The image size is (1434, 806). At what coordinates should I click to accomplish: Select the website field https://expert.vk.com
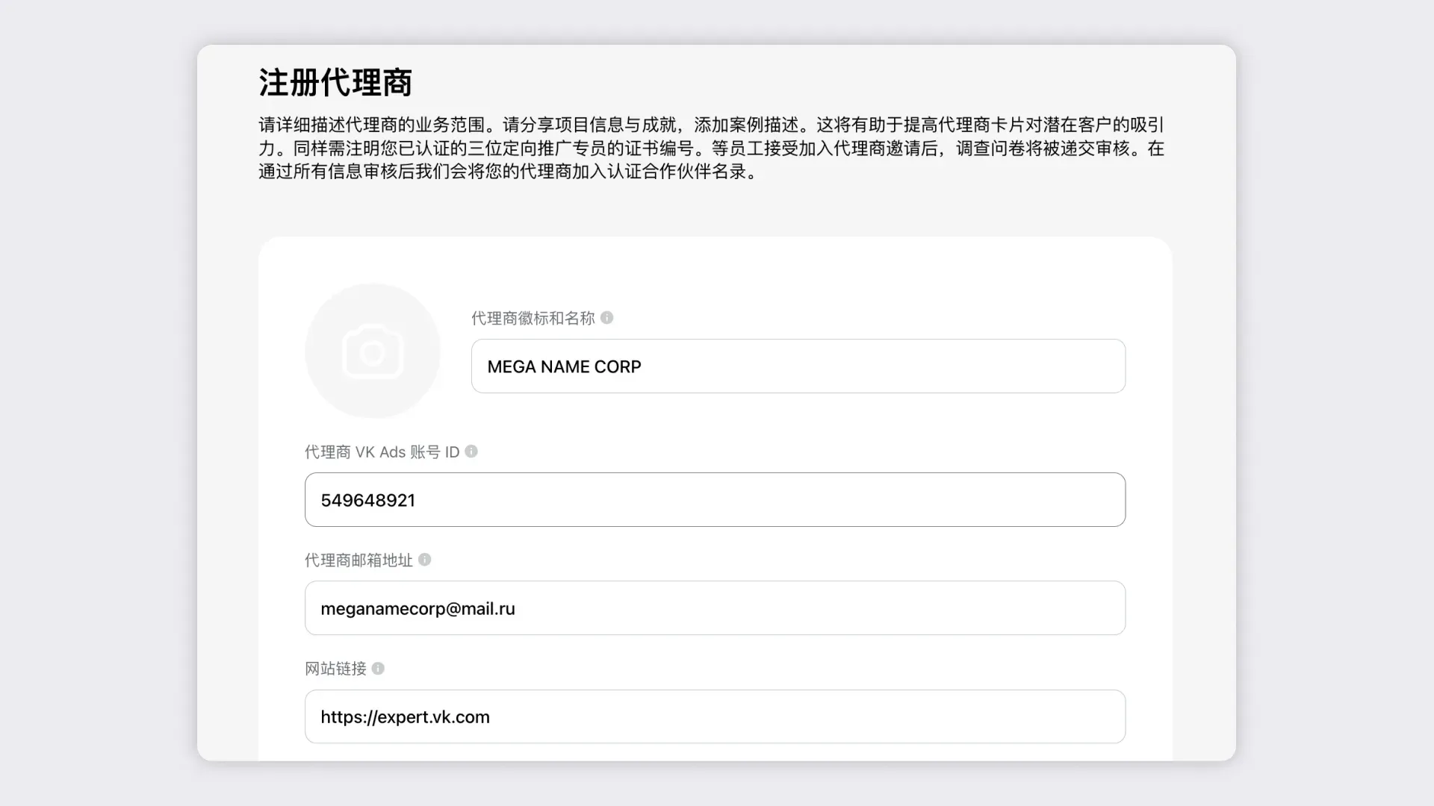[x=715, y=716]
